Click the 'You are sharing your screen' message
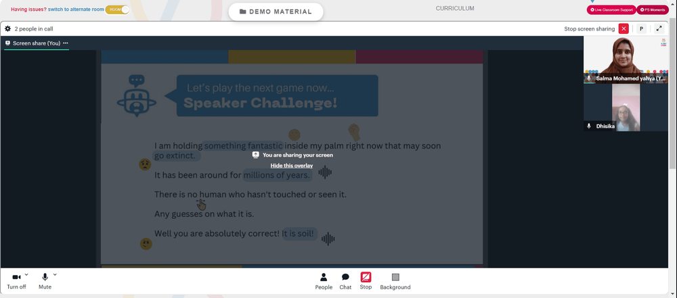 298,155
